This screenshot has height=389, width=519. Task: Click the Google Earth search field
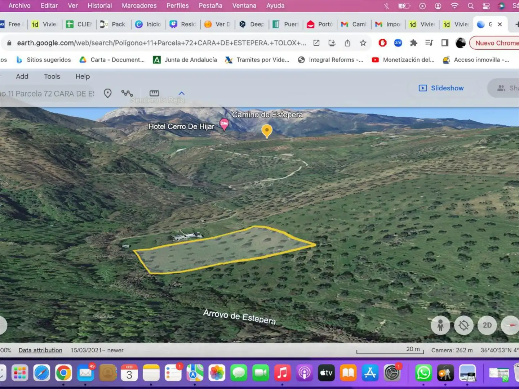[48, 94]
